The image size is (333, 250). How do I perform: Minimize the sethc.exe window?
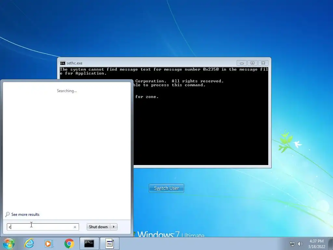[x=242, y=63]
